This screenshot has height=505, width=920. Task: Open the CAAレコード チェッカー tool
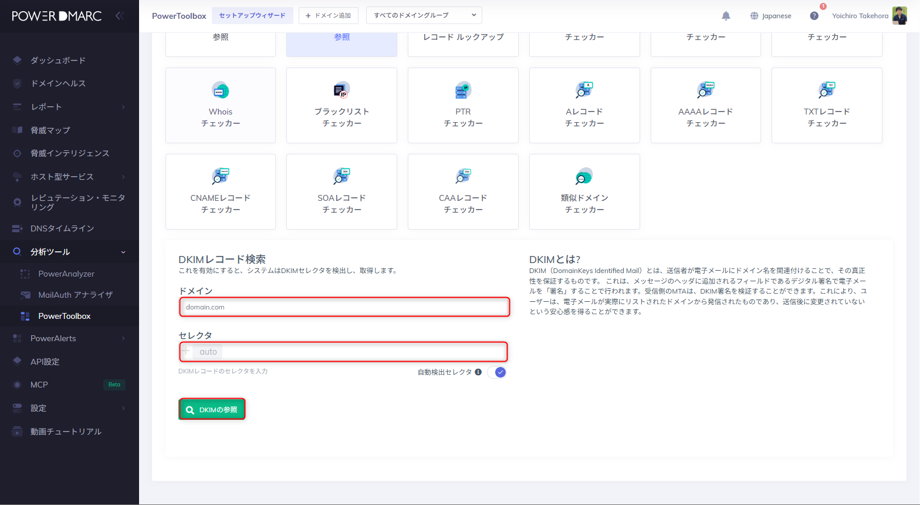(x=463, y=191)
